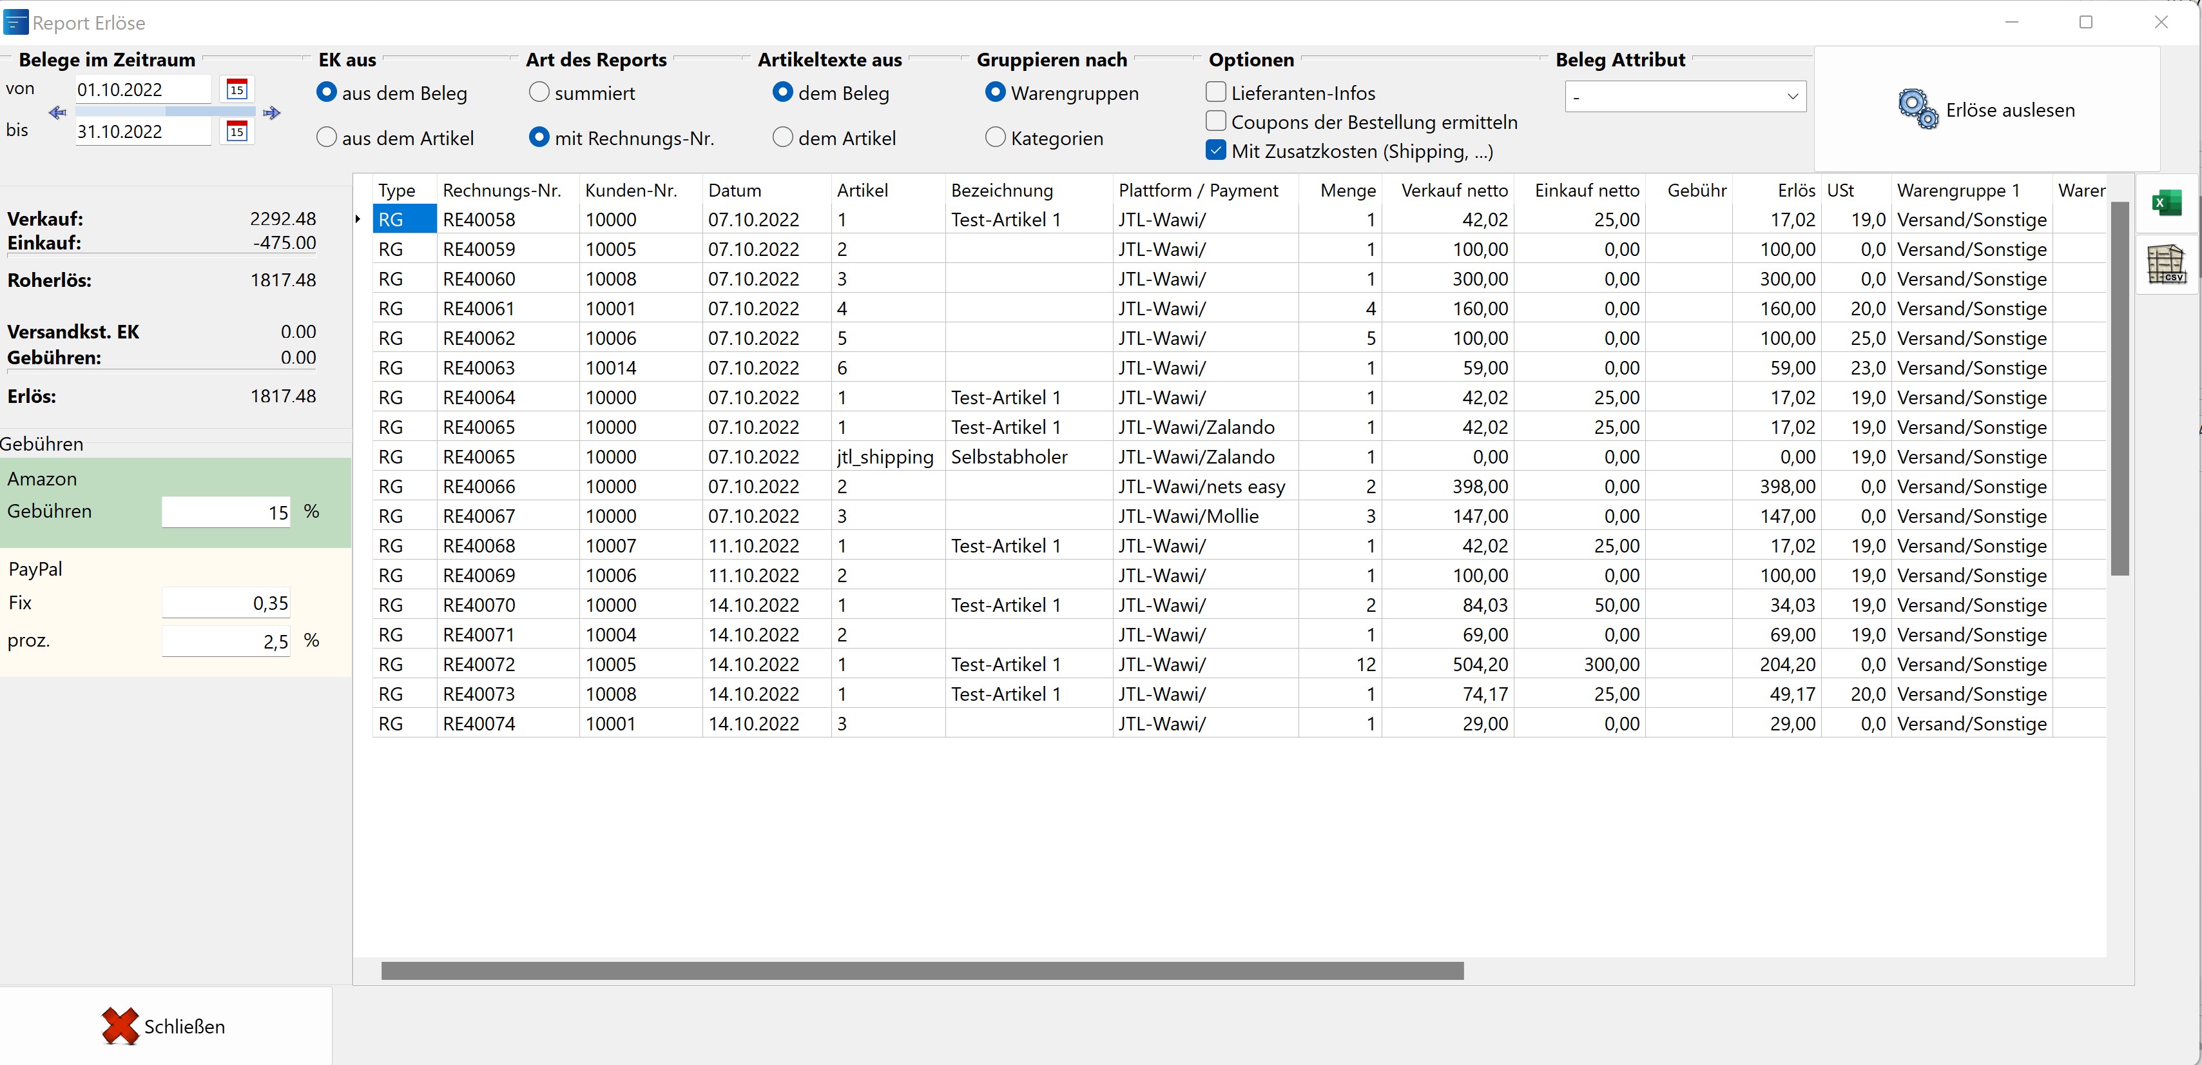Sort by Warengruppe 1 column header
The image size is (2202, 1065).
pos(1971,190)
